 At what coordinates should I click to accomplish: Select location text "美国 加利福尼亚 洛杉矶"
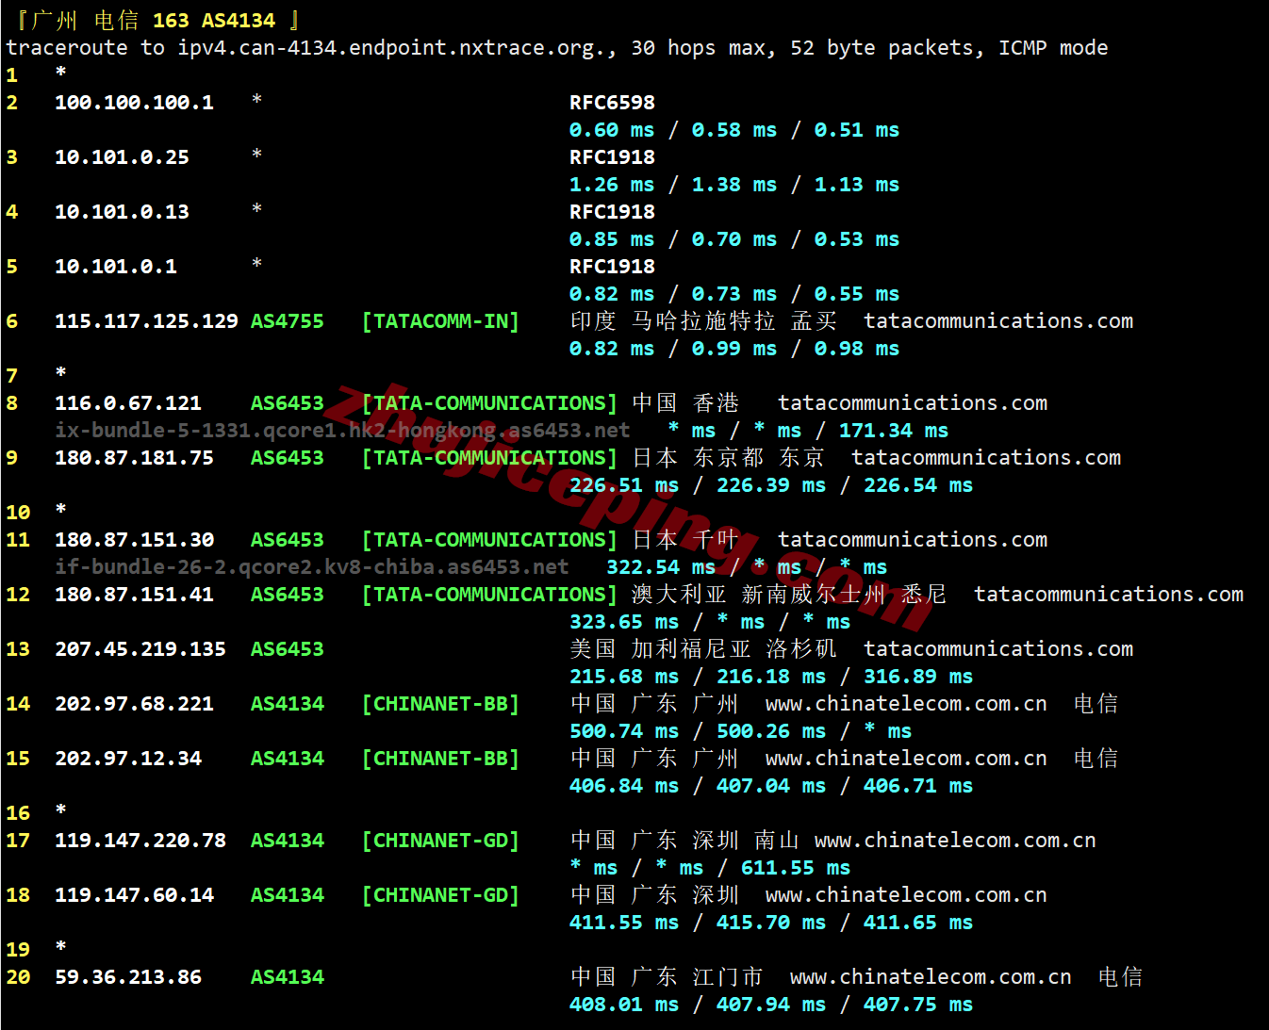click(x=703, y=649)
